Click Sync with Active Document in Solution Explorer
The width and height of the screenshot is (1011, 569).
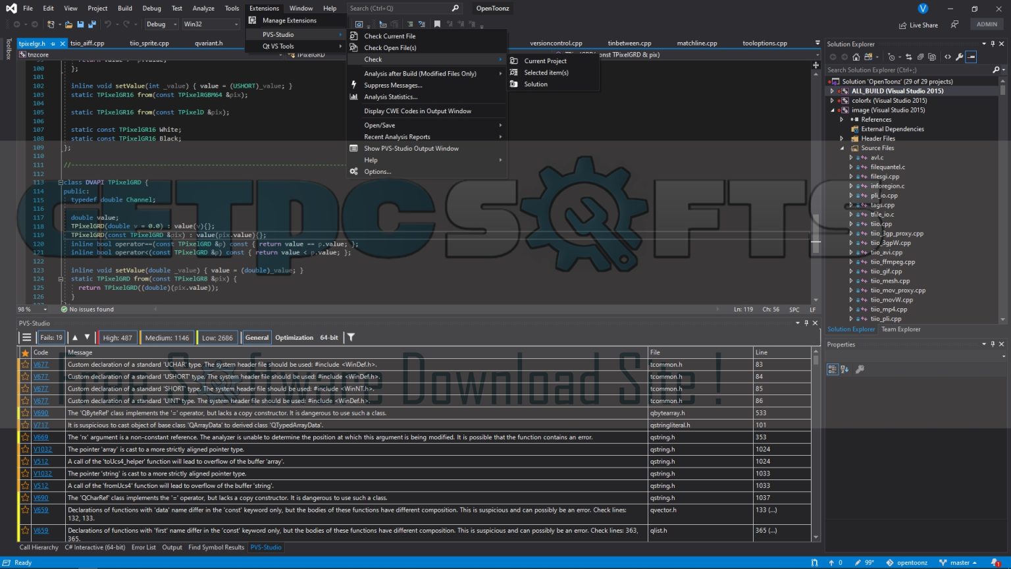click(909, 57)
